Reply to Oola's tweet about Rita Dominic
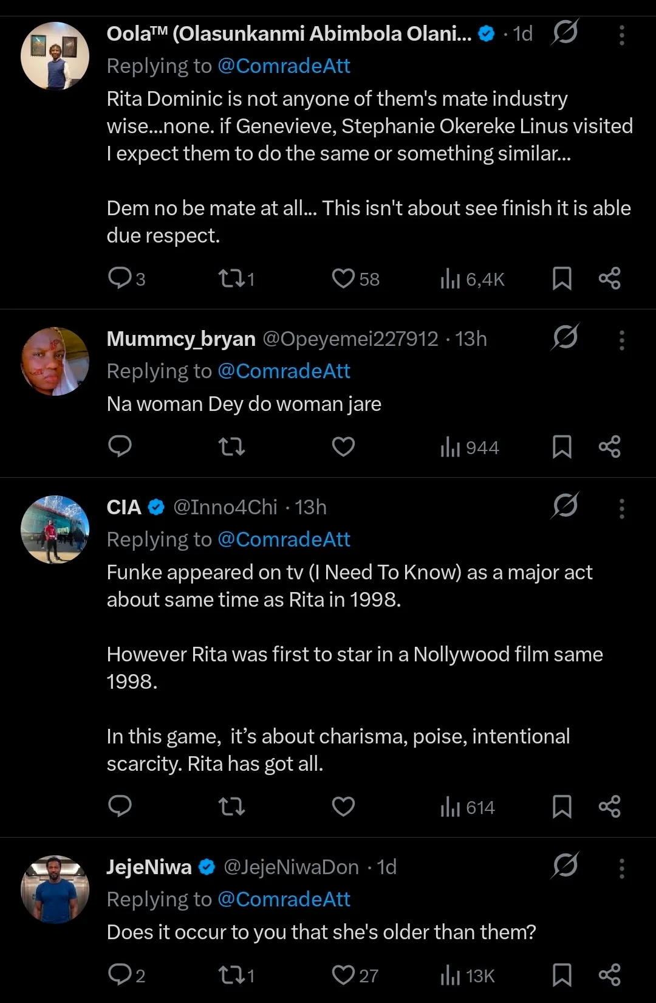 120,278
